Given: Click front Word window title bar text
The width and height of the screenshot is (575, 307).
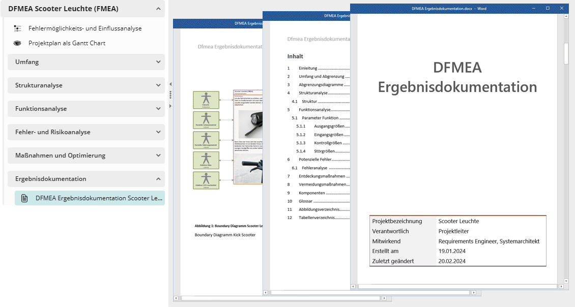Looking at the screenshot, I should coord(449,9).
